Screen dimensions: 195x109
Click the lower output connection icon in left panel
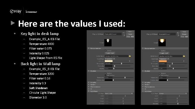(x=124, y=35)
